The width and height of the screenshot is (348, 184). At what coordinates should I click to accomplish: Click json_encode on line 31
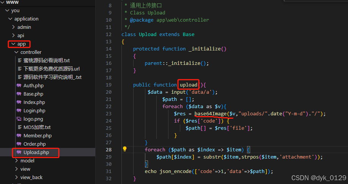click(x=175, y=171)
